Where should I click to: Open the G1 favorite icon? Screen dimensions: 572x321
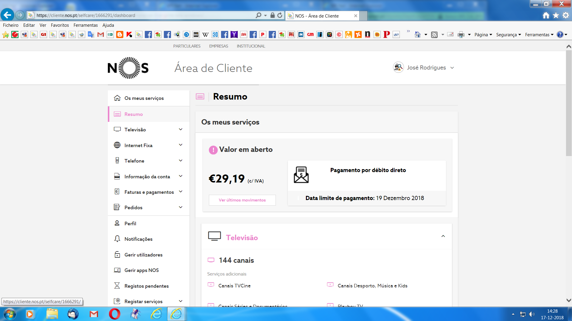point(43,35)
